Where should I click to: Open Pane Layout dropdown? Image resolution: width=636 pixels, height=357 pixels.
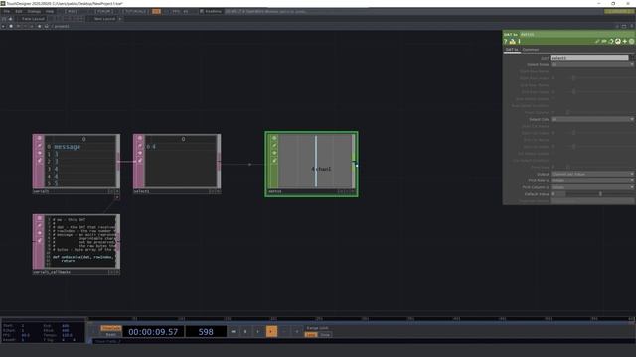pyautogui.click(x=33, y=19)
